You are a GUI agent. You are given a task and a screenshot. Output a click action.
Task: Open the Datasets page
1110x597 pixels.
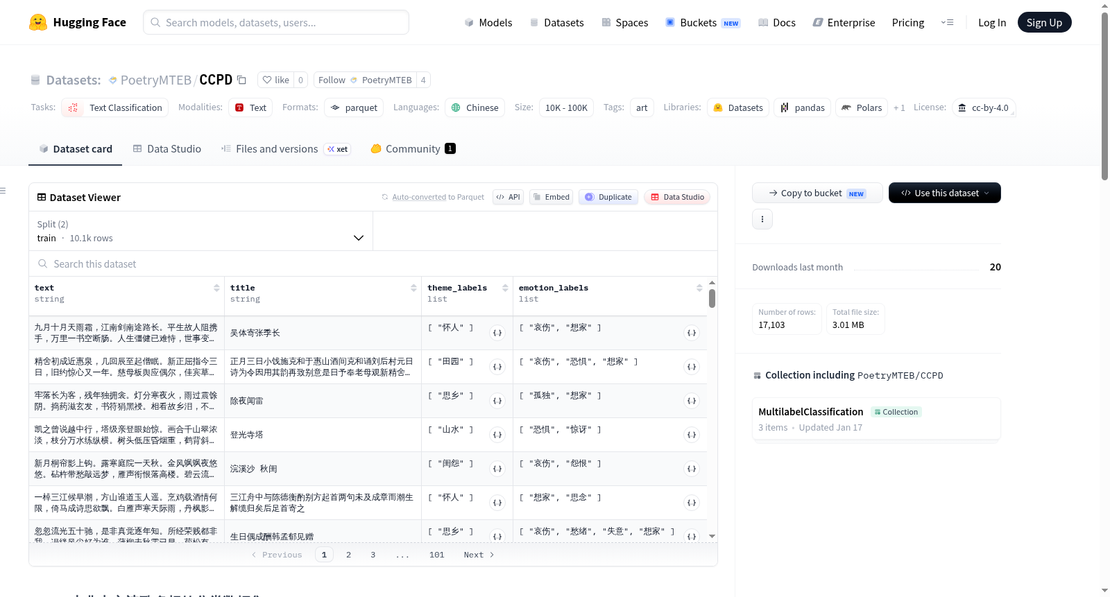[556, 22]
